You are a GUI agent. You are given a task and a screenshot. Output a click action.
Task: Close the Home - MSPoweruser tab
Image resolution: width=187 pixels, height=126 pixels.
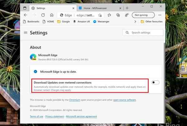coord(120,8)
